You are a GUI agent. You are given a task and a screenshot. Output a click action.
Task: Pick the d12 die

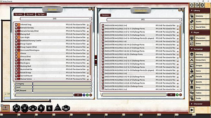coord(25,108)
